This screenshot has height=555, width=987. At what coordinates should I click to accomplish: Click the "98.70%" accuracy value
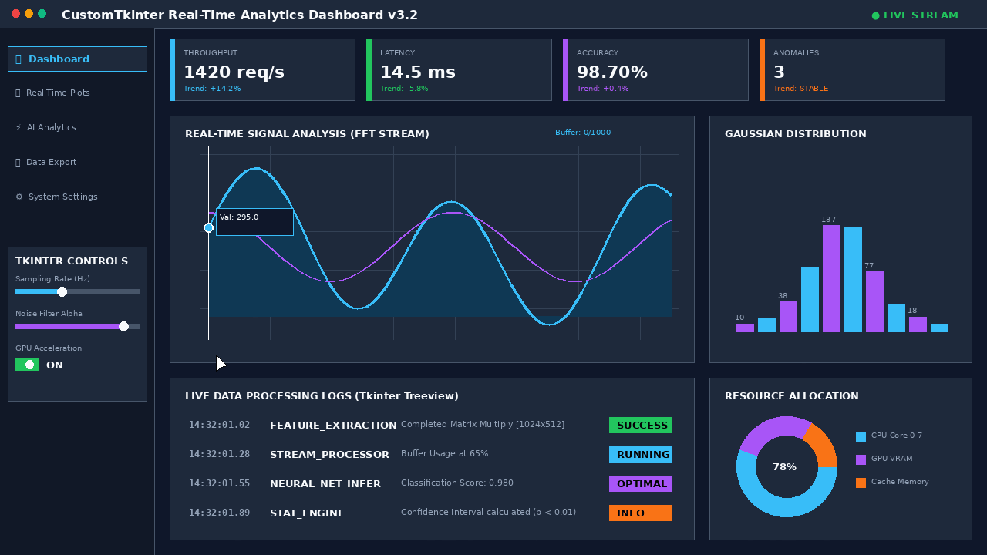click(x=612, y=72)
